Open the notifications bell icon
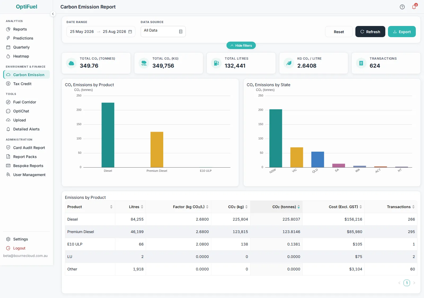 [414, 7]
